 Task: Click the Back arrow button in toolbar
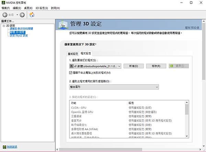pyautogui.click(x=5, y=15)
